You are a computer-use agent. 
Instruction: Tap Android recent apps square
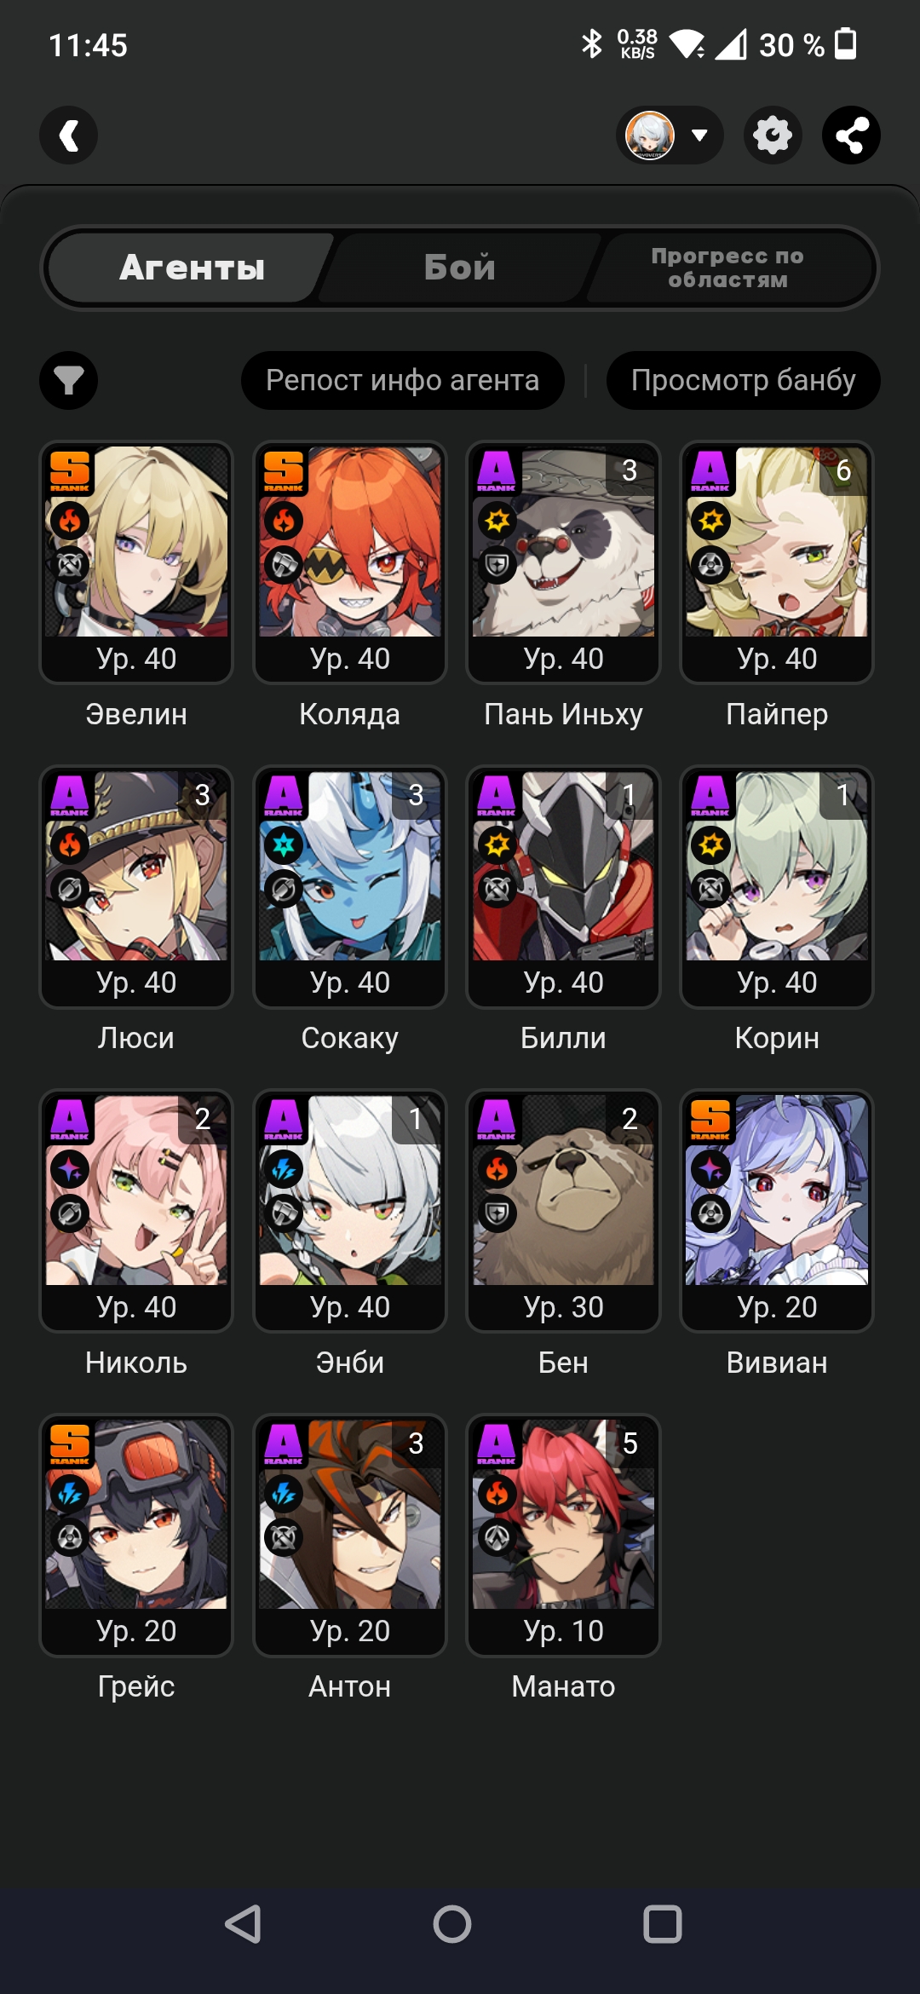662,1923
